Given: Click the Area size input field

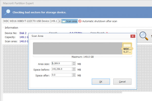Looking at the screenshot, I should (62, 64).
